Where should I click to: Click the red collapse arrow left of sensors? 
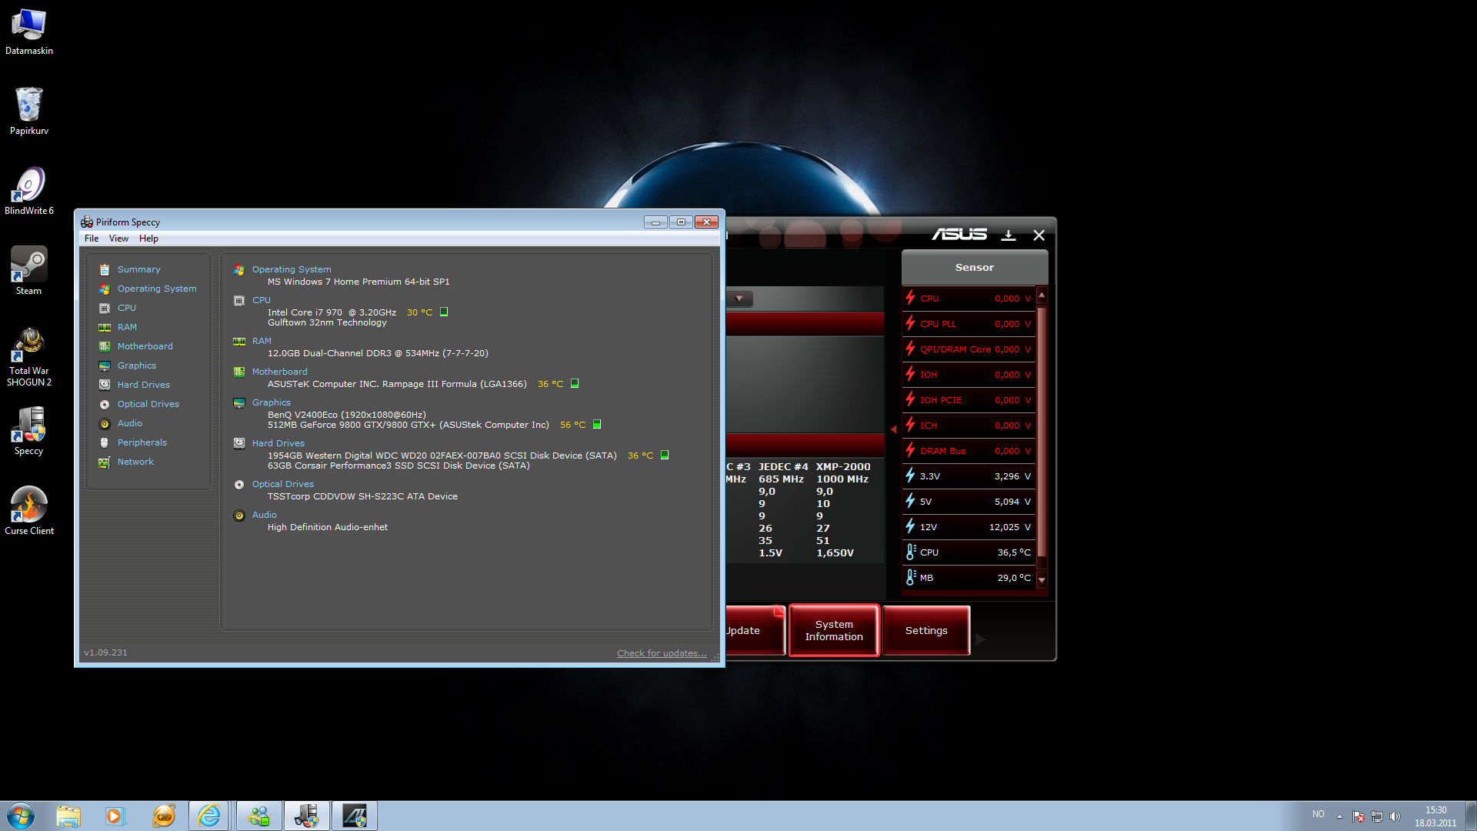pos(893,429)
